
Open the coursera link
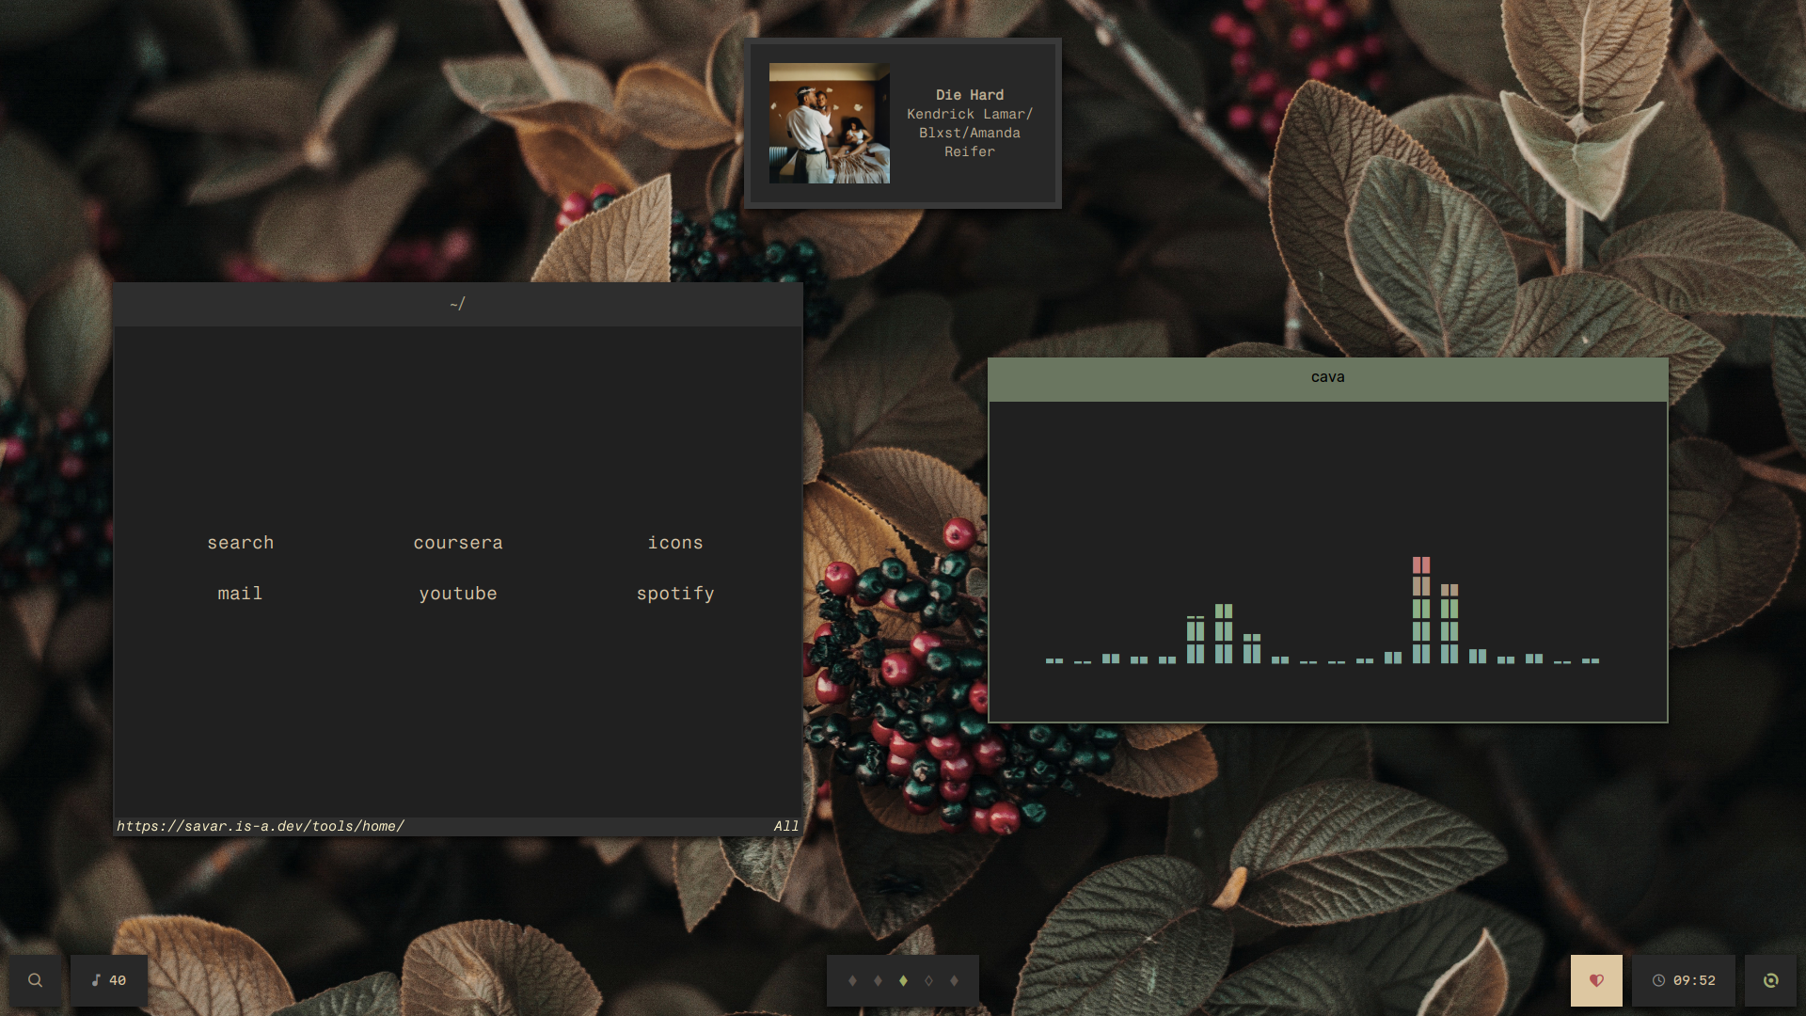coord(458,543)
